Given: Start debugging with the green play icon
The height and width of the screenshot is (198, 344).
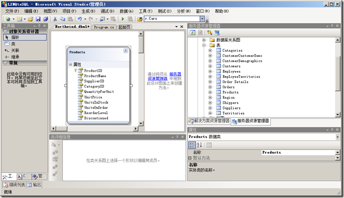Looking at the screenshot, I should point(123,19).
